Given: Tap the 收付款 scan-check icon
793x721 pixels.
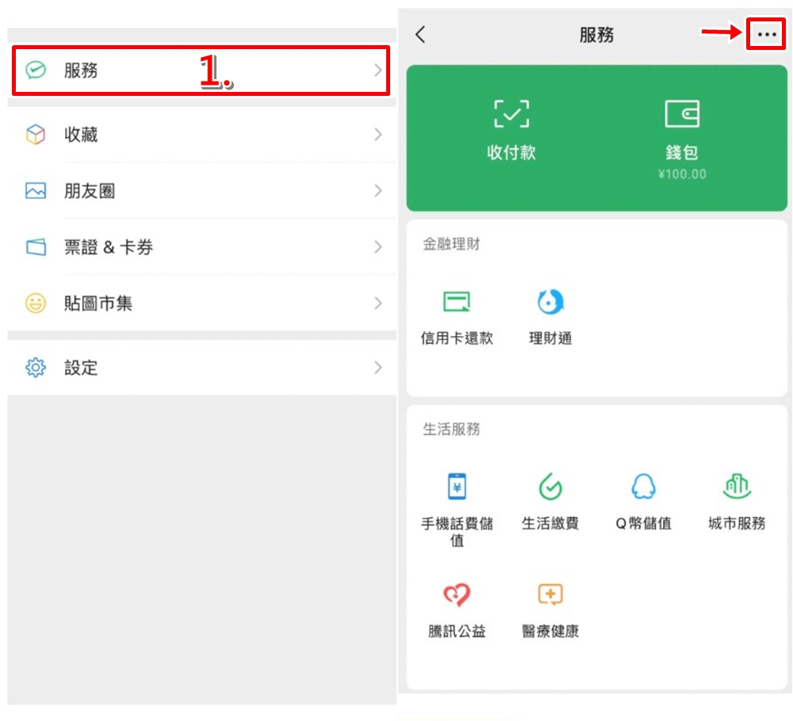Looking at the screenshot, I should coord(511,113).
